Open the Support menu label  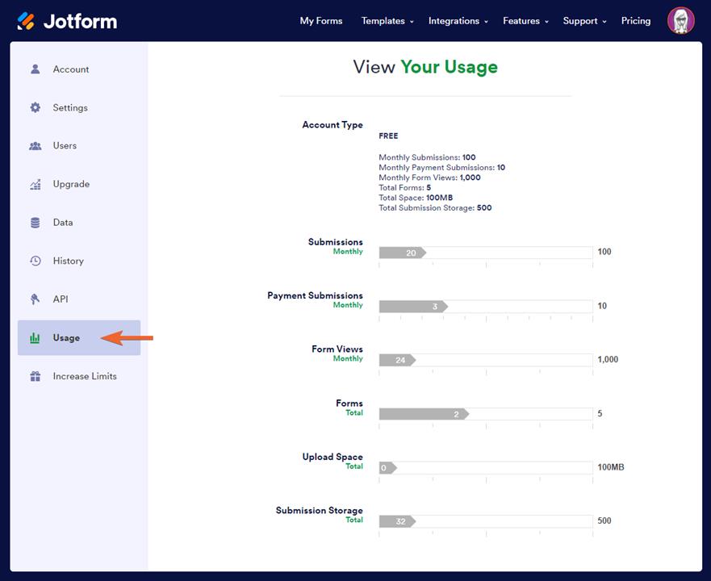580,21
